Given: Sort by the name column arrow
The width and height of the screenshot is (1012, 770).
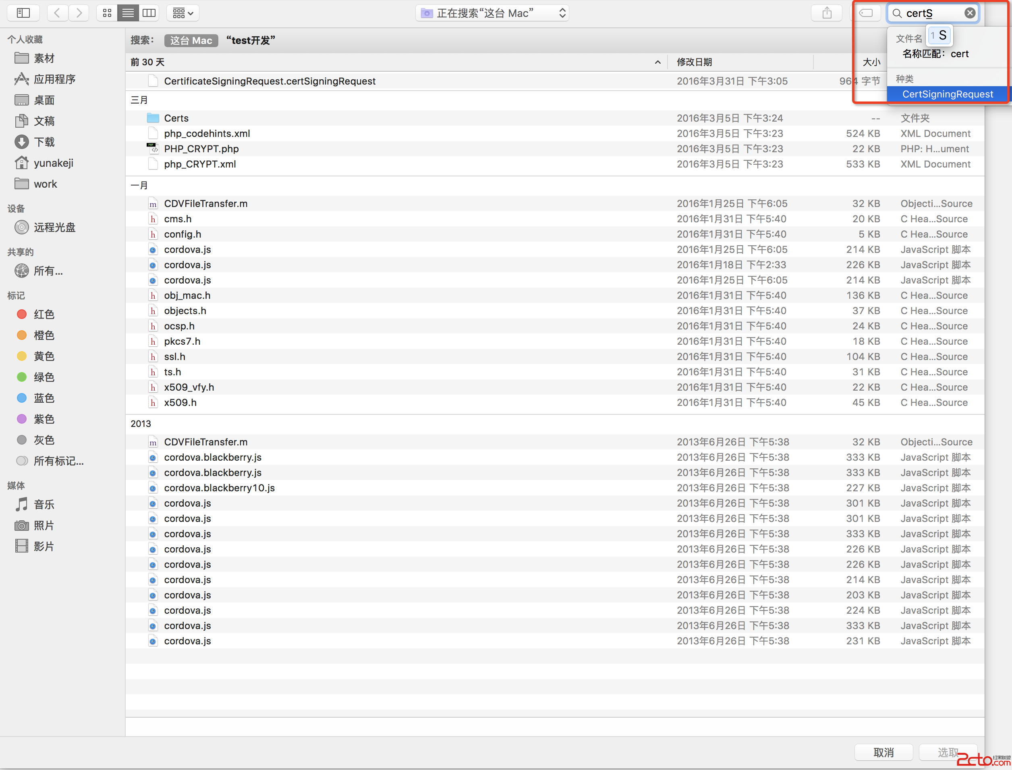Looking at the screenshot, I should point(657,62).
